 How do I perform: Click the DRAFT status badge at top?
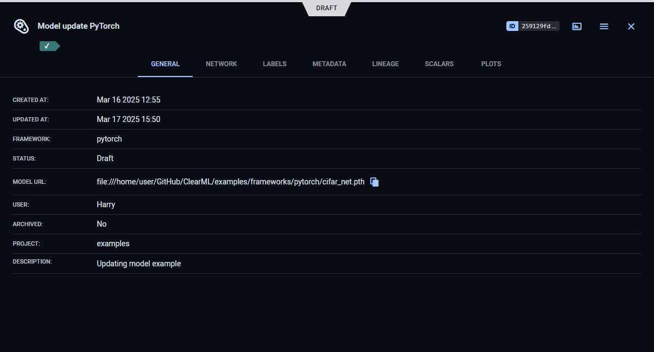click(x=327, y=8)
